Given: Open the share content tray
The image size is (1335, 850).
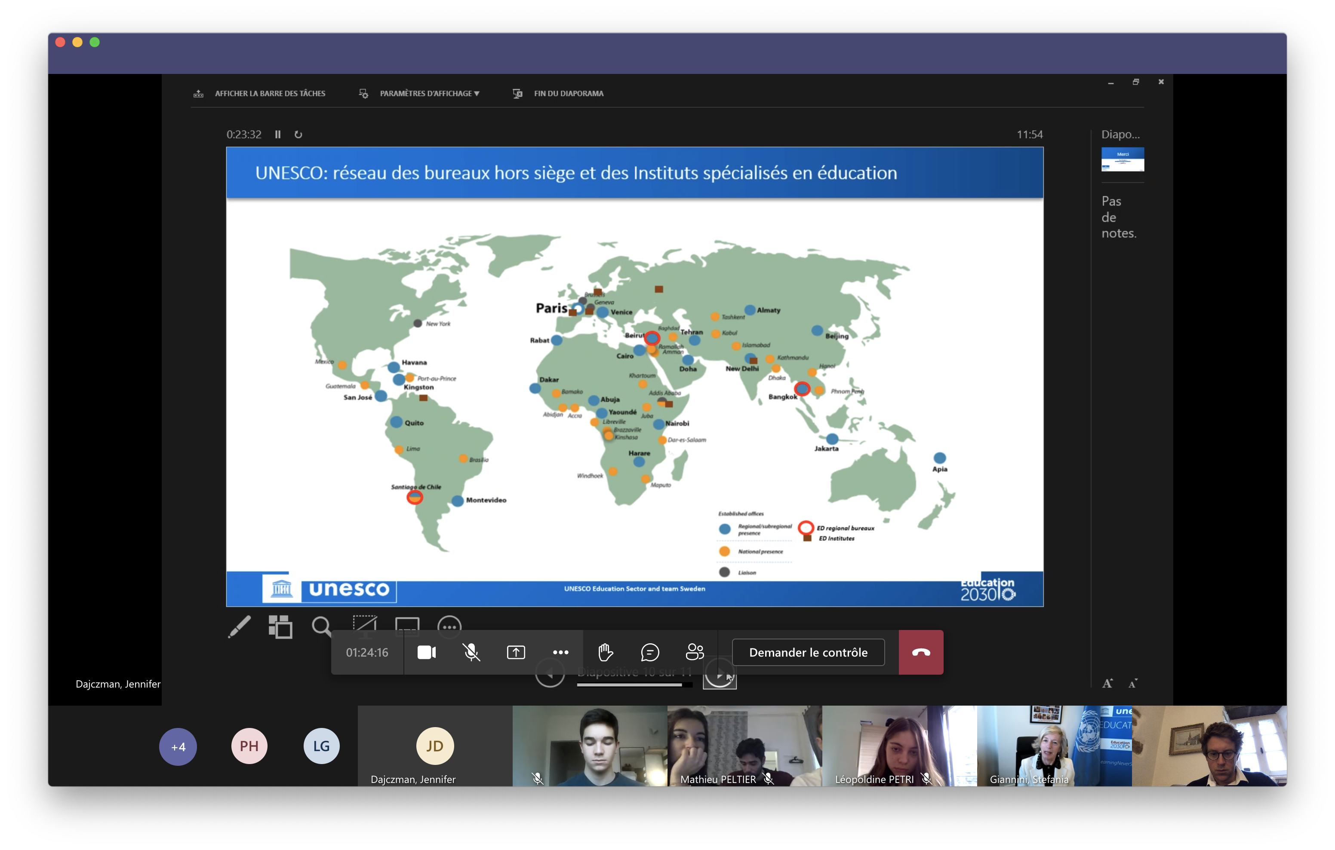Looking at the screenshot, I should point(516,652).
